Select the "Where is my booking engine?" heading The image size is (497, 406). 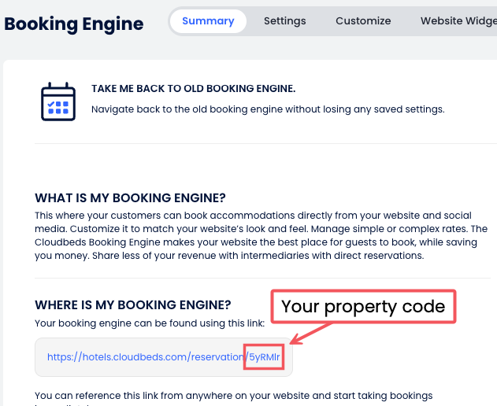[x=132, y=304]
